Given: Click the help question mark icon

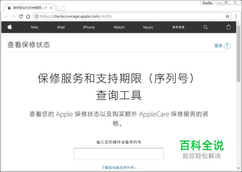Looking at the screenshot, I should click(227, 46).
